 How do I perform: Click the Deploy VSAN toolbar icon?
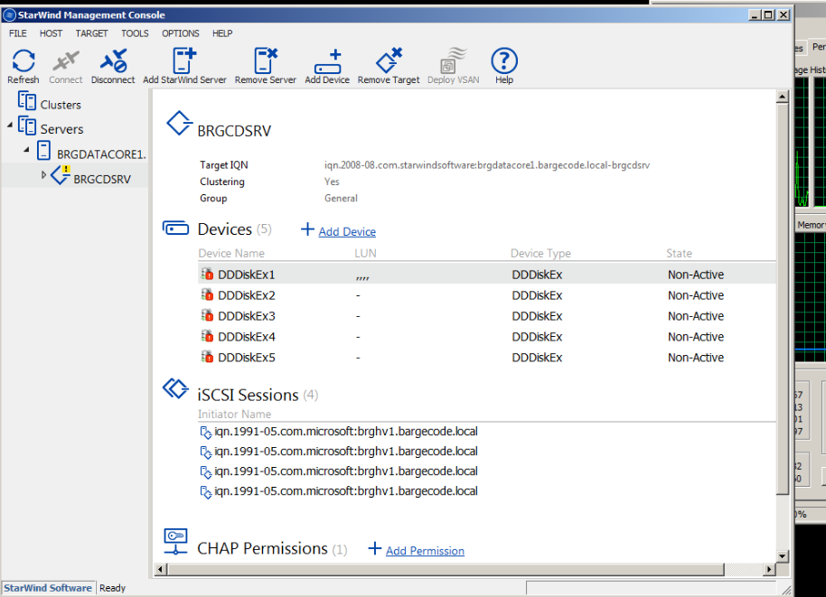pyautogui.click(x=453, y=61)
